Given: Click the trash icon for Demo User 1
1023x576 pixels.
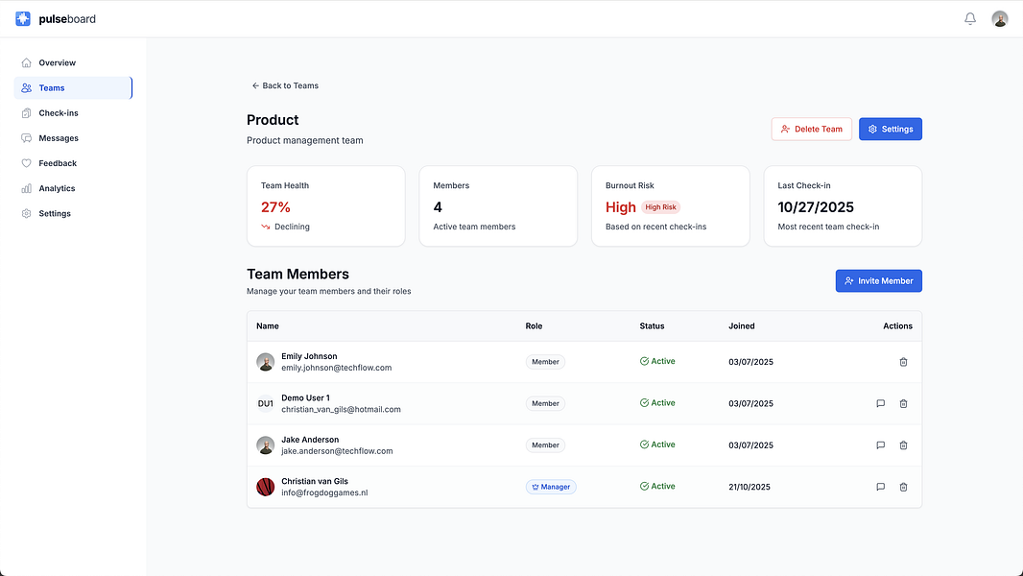Looking at the screenshot, I should pos(903,403).
